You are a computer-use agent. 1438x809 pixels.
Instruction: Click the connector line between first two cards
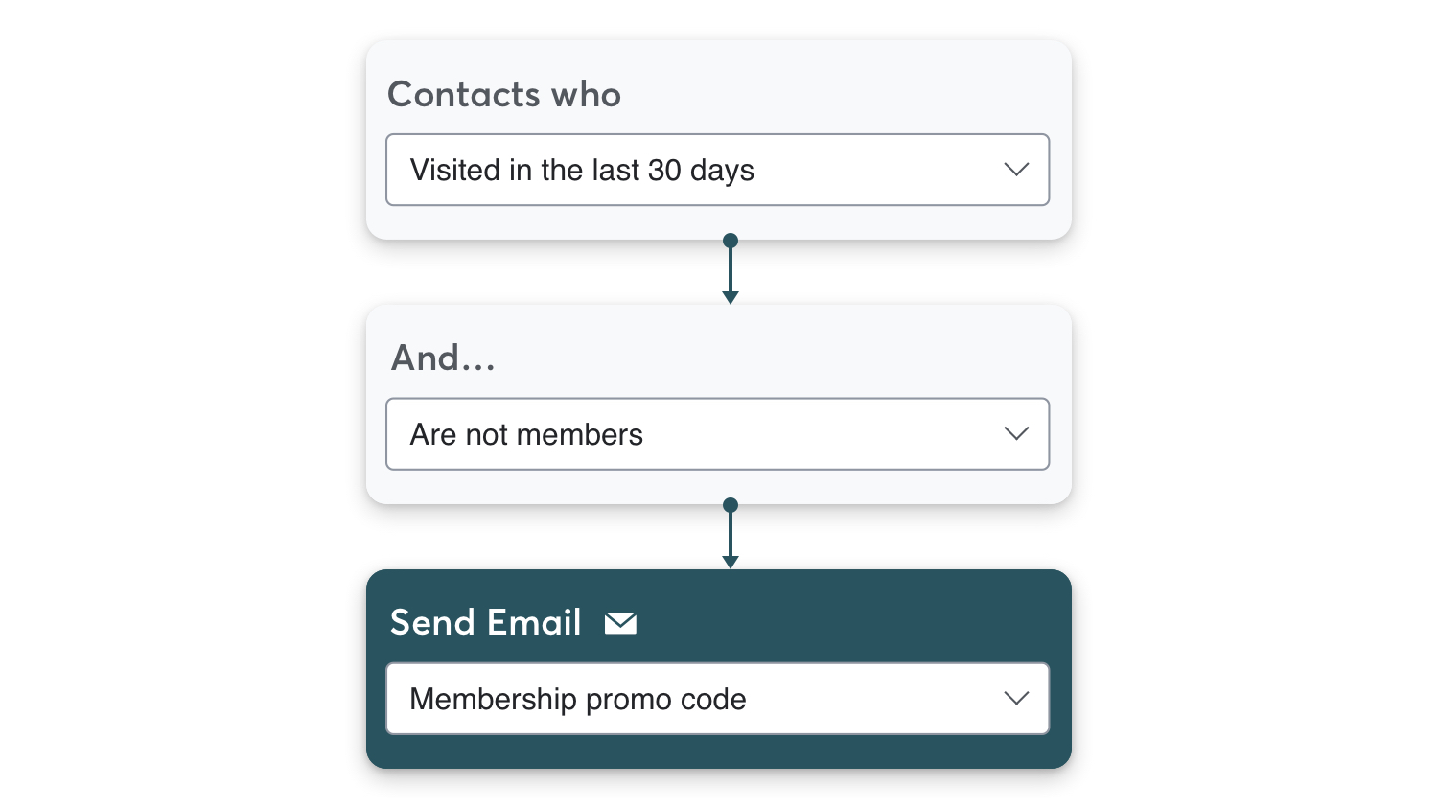(x=731, y=268)
